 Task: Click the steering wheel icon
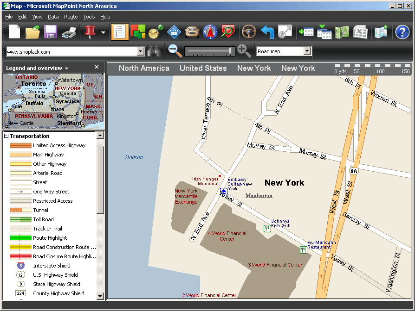[249, 32]
